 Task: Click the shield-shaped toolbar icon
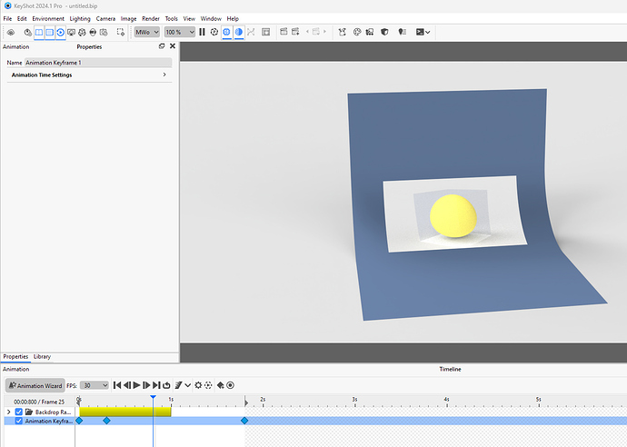(384, 32)
